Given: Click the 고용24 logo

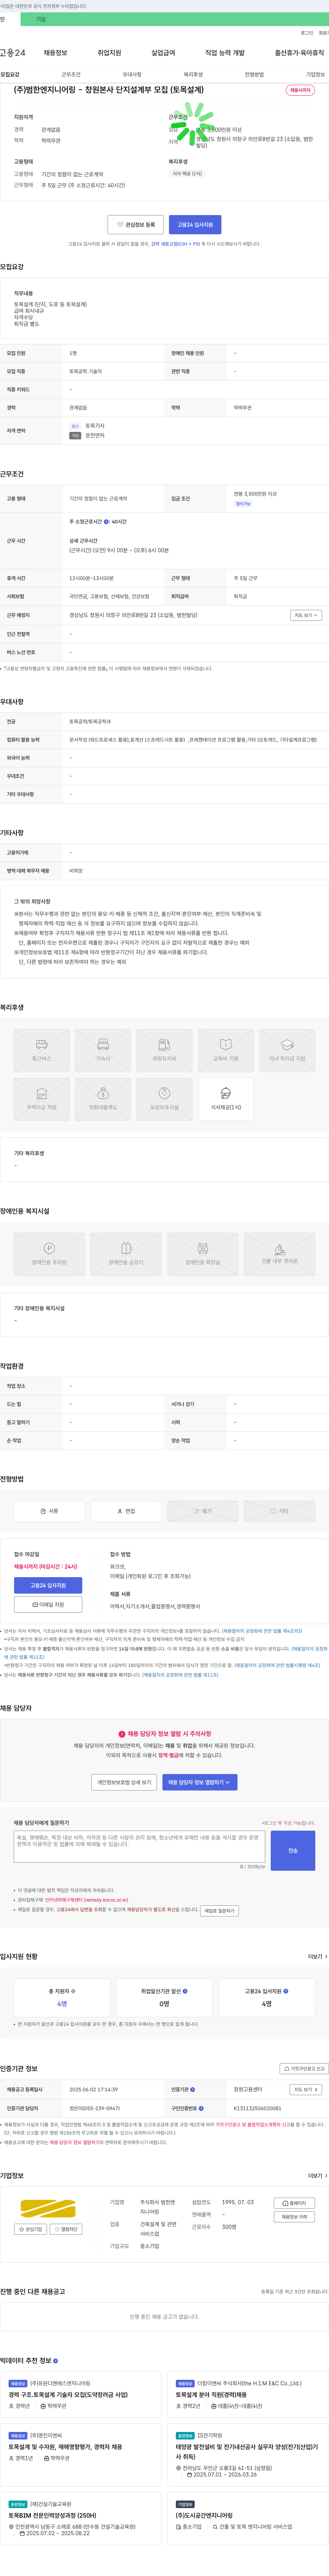Looking at the screenshot, I should (x=13, y=53).
